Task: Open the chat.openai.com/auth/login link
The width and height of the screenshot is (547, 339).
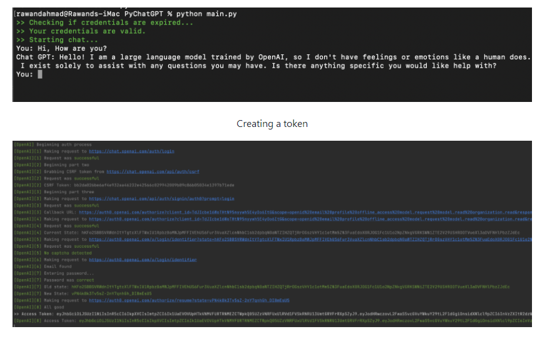Action: [131, 151]
